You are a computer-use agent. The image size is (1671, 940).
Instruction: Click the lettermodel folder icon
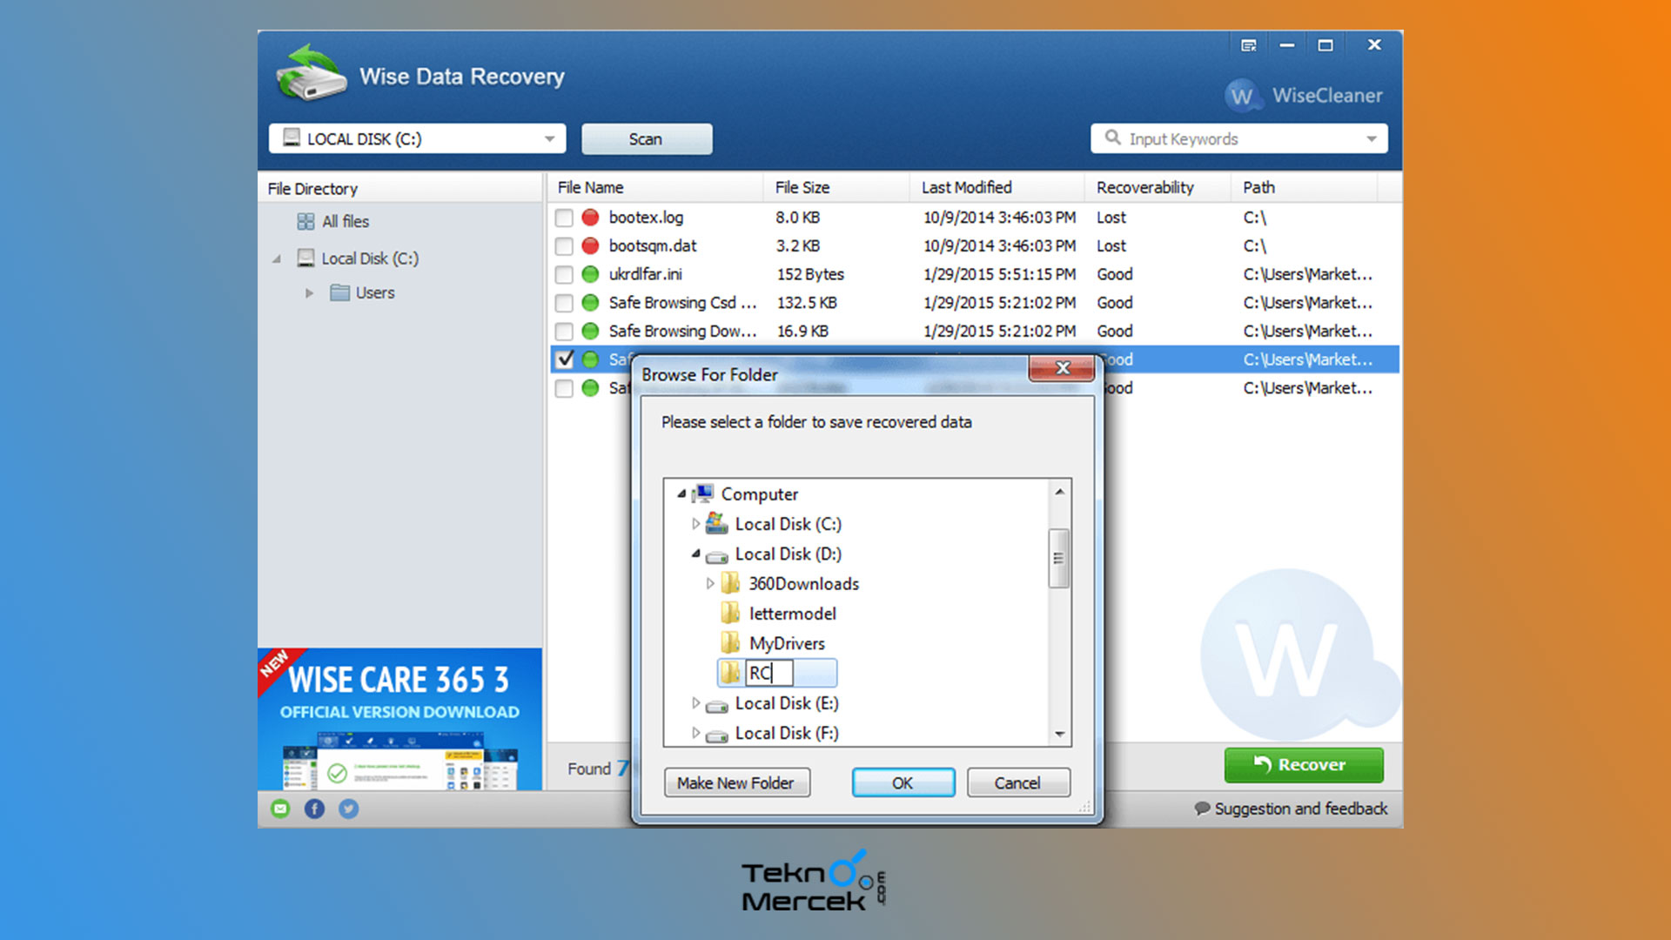click(730, 613)
